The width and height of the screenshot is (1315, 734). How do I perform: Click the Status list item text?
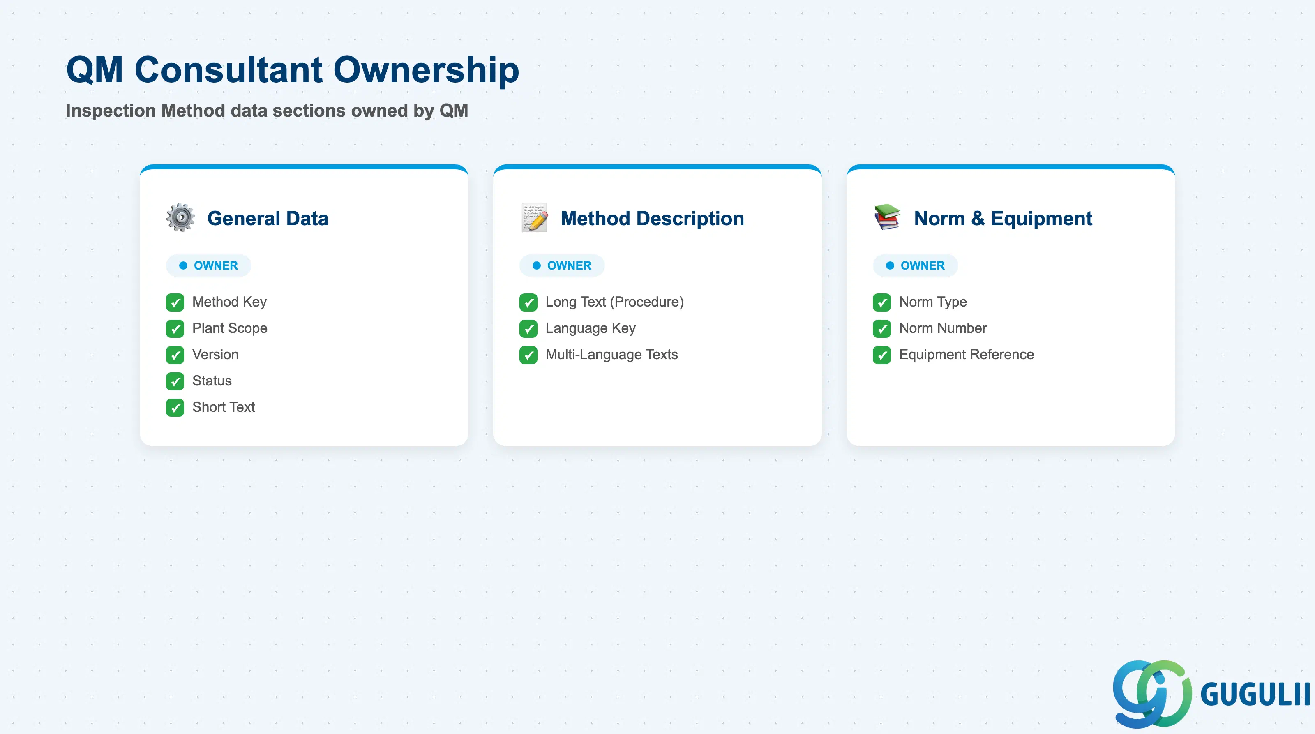point(212,381)
